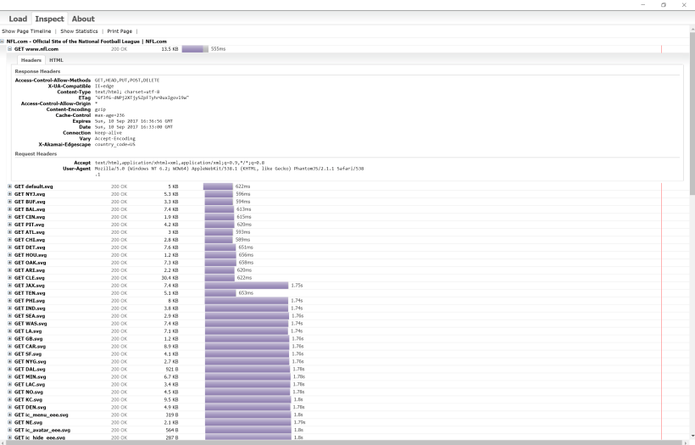Click the www.nfl.com 555ms timing bar
The width and height of the screenshot is (695, 445).
(x=194, y=49)
